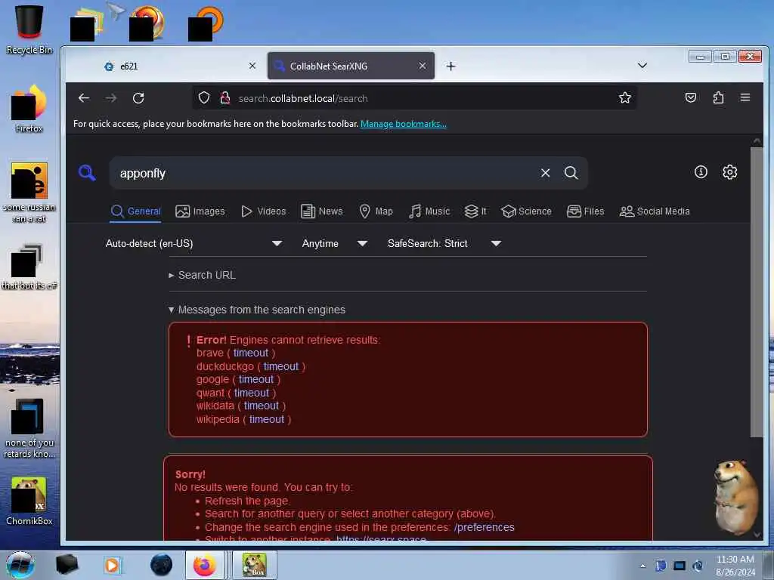
Task: Open the list all tabs chevron
Action: pyautogui.click(x=642, y=66)
